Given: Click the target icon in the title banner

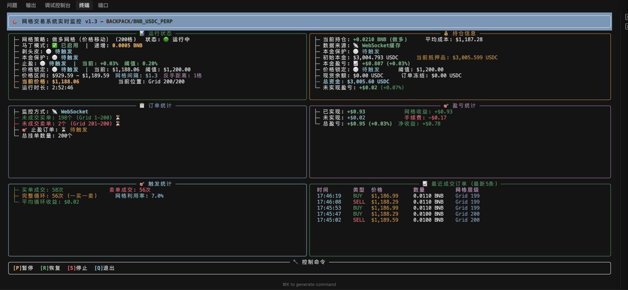Looking at the screenshot, I should pos(15,21).
